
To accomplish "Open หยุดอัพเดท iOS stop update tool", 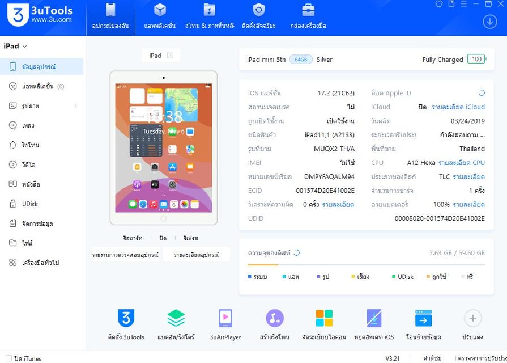I will click(x=374, y=324).
